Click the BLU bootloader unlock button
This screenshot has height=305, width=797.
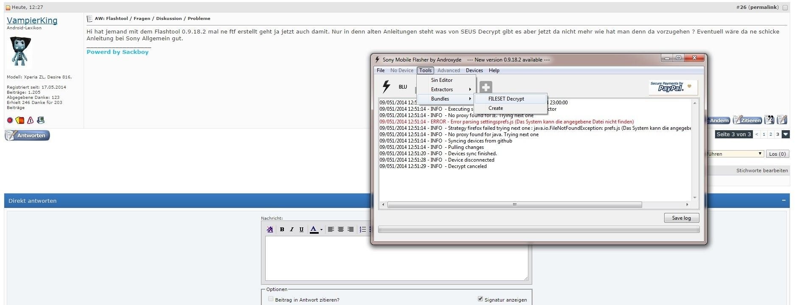[x=403, y=87]
